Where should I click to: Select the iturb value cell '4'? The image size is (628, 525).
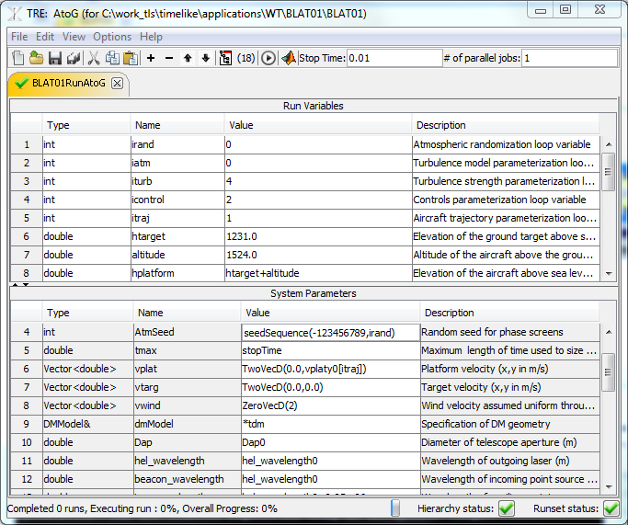tap(318, 181)
